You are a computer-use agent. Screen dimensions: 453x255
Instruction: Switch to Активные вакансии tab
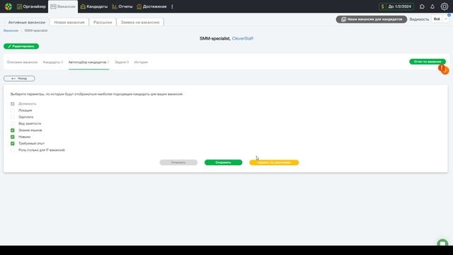27,22
